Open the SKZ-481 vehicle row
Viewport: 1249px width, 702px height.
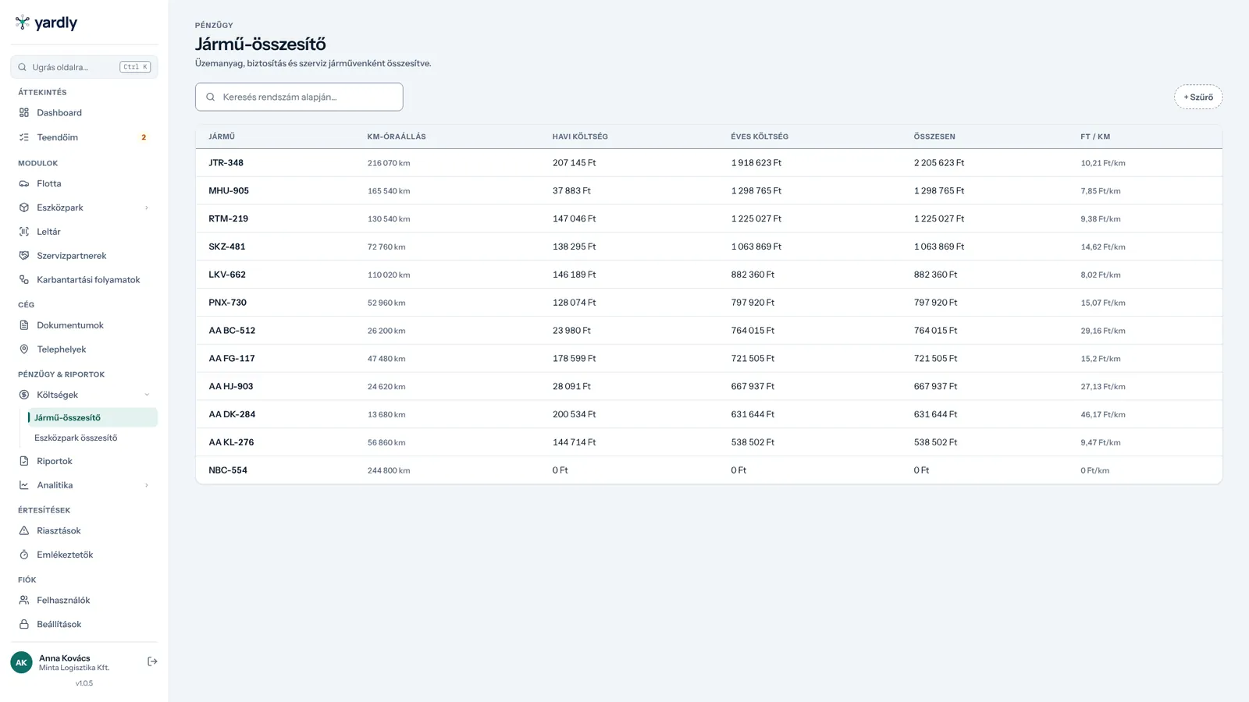tap(709, 246)
